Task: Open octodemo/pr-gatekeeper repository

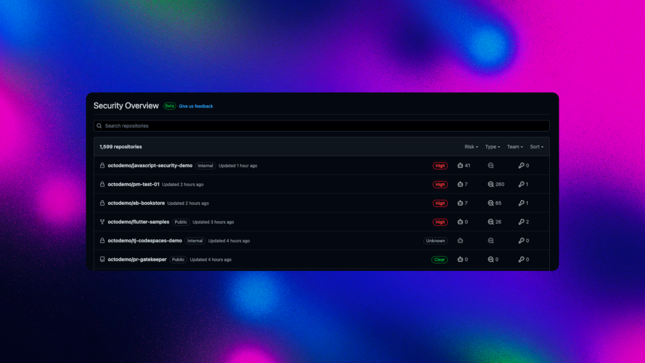Action: point(137,259)
